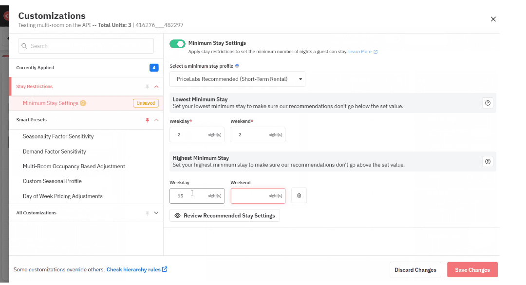The image size is (526, 285).
Task: Click the red pin icon on Smart Presets
Action: click(147, 120)
